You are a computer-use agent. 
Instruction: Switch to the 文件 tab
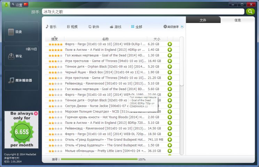(203, 20)
